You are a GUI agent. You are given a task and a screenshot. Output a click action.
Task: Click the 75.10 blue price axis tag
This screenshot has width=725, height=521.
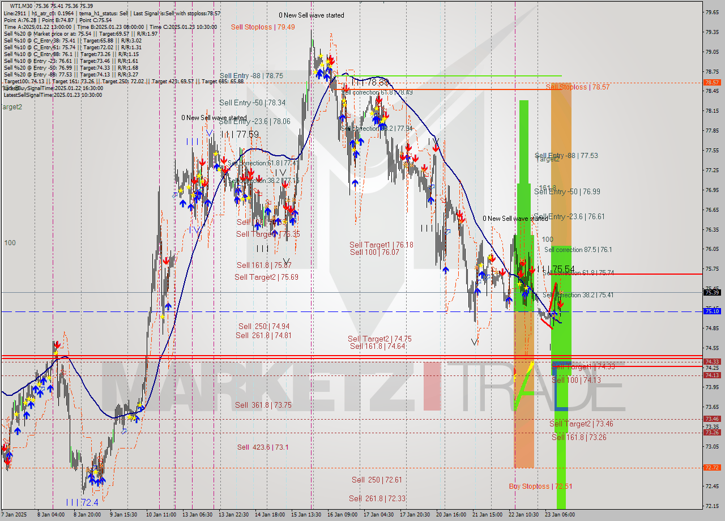click(712, 311)
